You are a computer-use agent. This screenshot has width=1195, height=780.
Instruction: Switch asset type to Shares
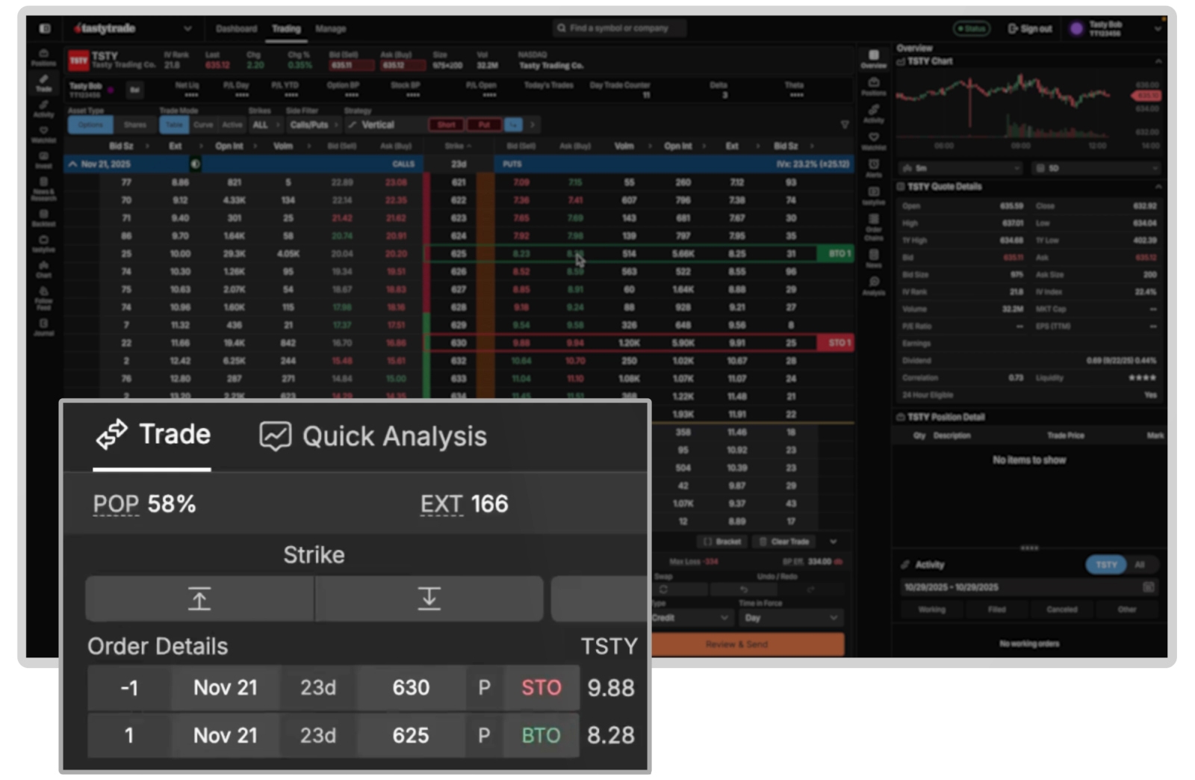[136, 125]
